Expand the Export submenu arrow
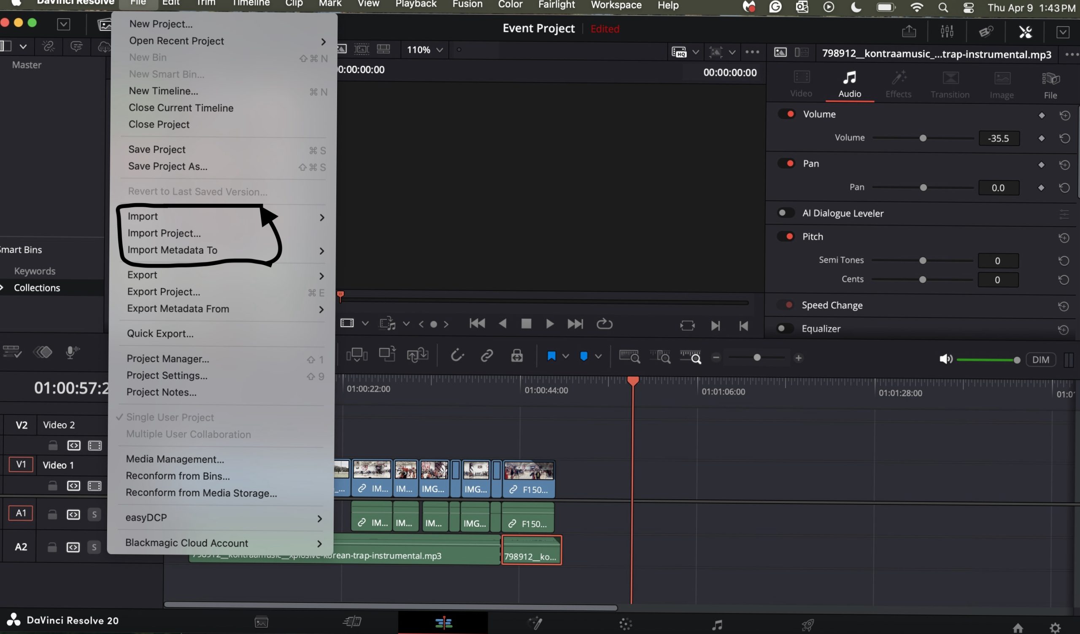Viewport: 1080px width, 634px height. 321,276
